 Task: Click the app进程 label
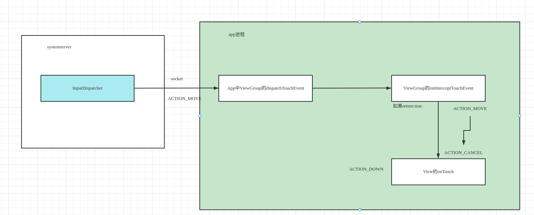coord(237,34)
